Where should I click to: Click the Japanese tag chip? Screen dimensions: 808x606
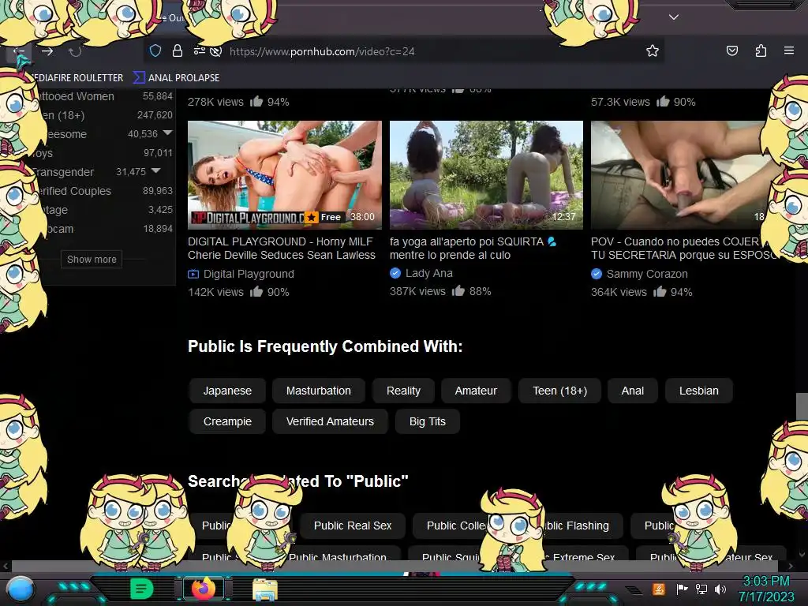[227, 391]
